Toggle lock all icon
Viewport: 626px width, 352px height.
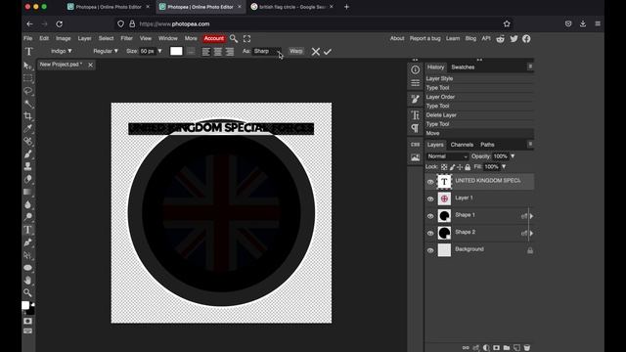click(x=468, y=167)
